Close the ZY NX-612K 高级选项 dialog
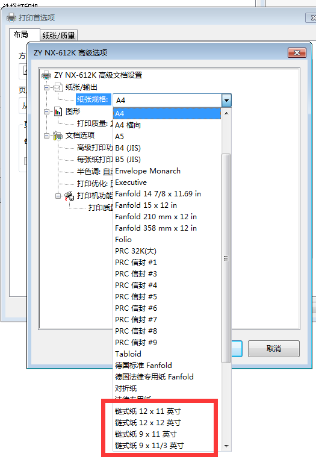This screenshot has height=471, width=316. click(x=297, y=53)
